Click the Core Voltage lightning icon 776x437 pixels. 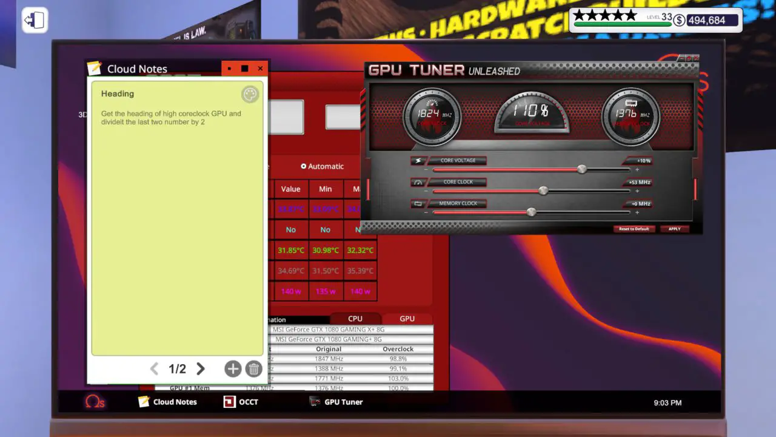[x=418, y=161]
